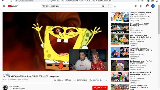This screenshot has height=90, width=160.
Task: Open 24 часа в Машине ТЕСЛА thumbnail
Action: point(120,28)
